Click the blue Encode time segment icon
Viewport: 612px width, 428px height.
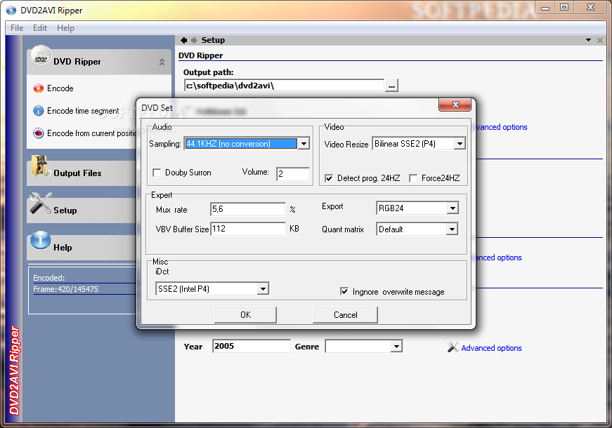click(x=38, y=111)
